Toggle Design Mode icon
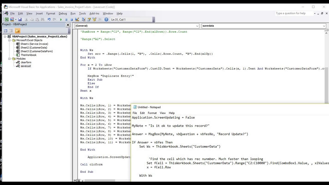The image size is (329, 185). [77, 20]
